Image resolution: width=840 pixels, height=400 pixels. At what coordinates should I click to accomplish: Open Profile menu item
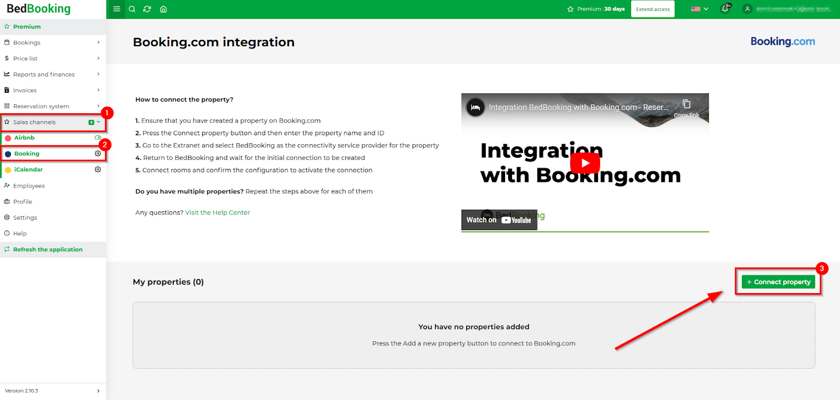(x=53, y=201)
